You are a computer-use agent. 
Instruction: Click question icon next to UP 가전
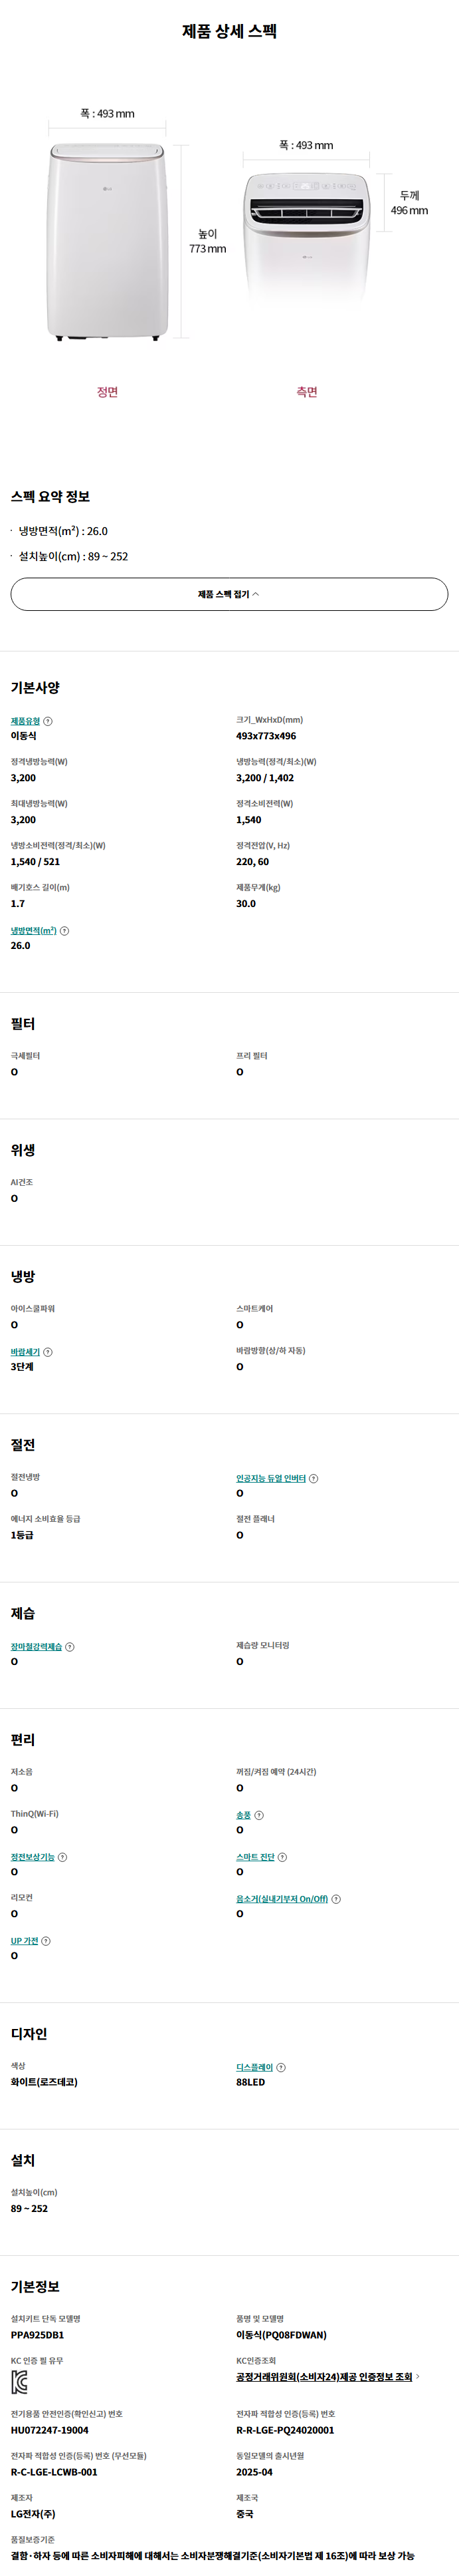(46, 1941)
